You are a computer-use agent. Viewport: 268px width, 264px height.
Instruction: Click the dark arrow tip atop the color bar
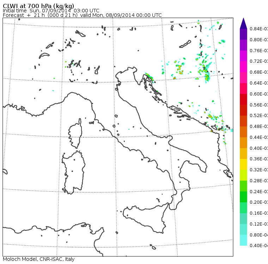click(x=243, y=23)
